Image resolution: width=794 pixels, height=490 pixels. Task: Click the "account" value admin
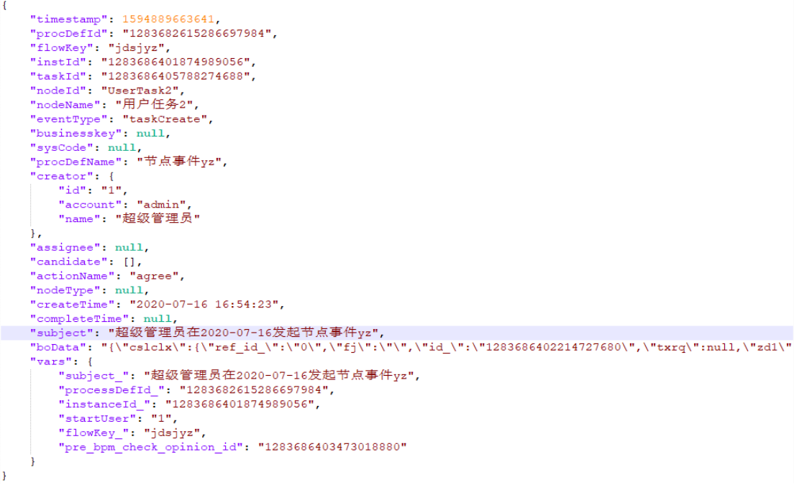(x=161, y=205)
